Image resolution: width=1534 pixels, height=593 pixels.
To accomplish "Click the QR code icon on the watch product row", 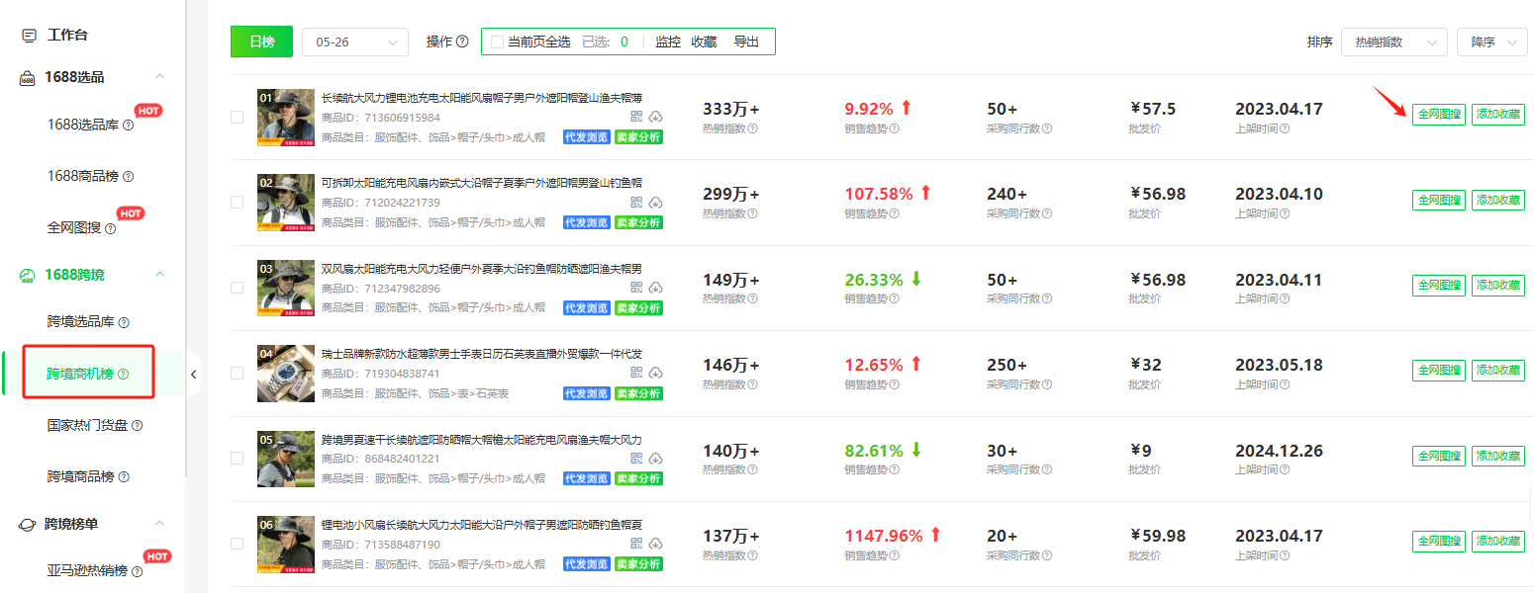I will tap(638, 373).
